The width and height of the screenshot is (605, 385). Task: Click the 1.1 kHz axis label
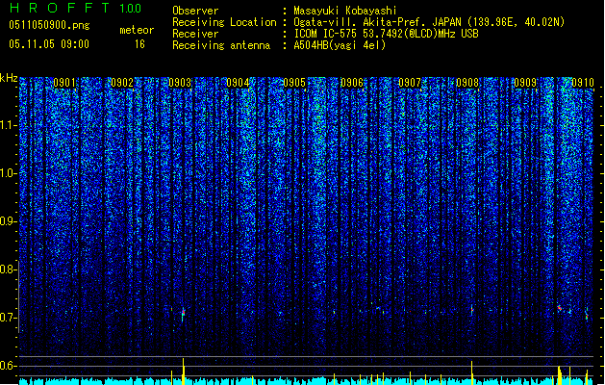pyautogui.click(x=9, y=125)
